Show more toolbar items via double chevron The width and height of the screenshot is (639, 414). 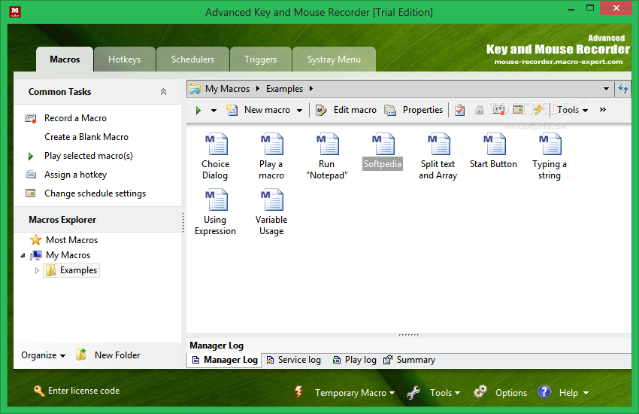tap(603, 109)
